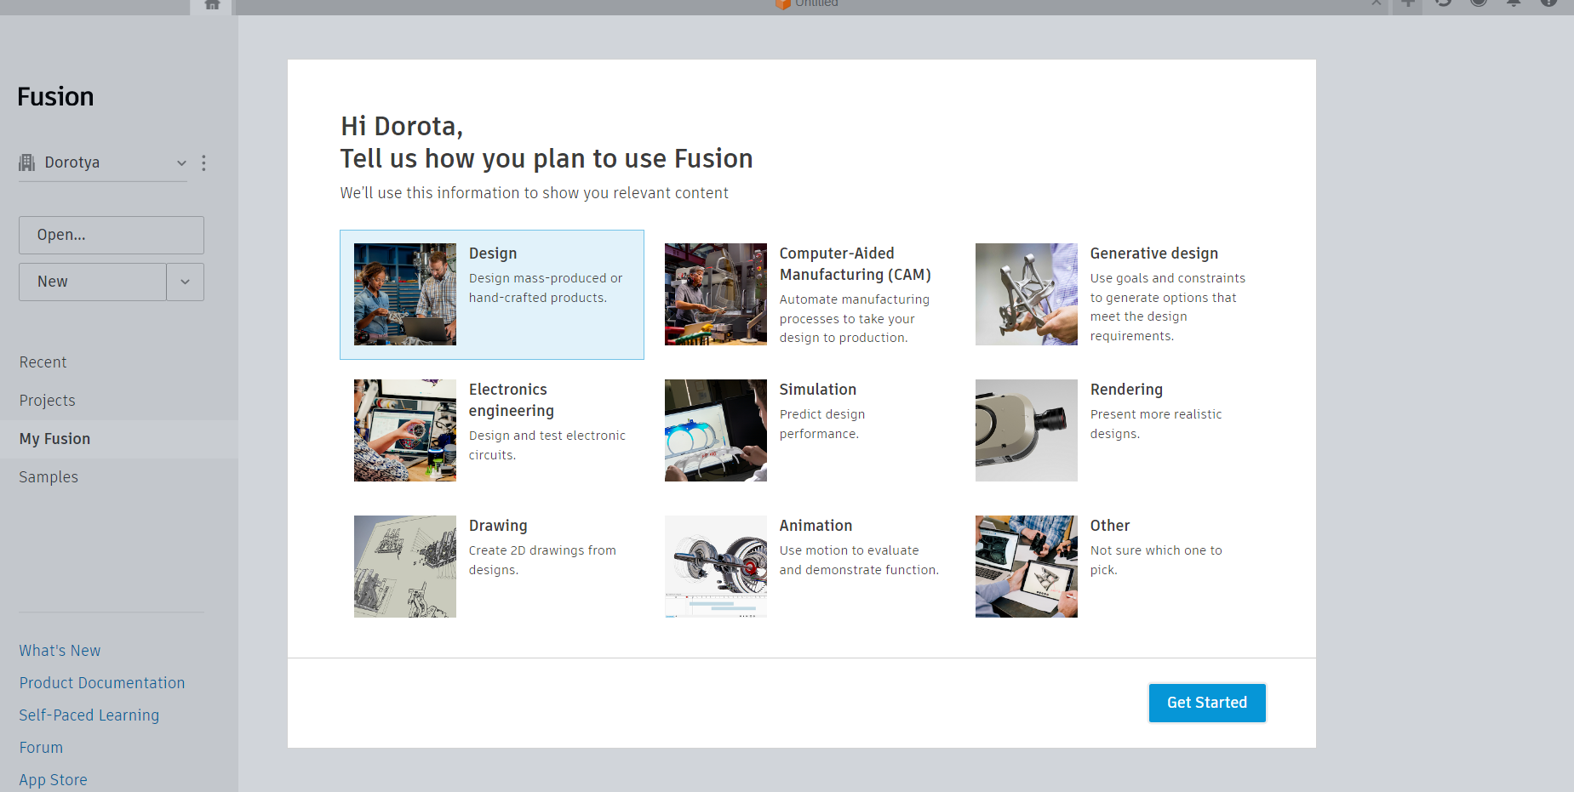Pick the Generative design card

[1113, 294]
